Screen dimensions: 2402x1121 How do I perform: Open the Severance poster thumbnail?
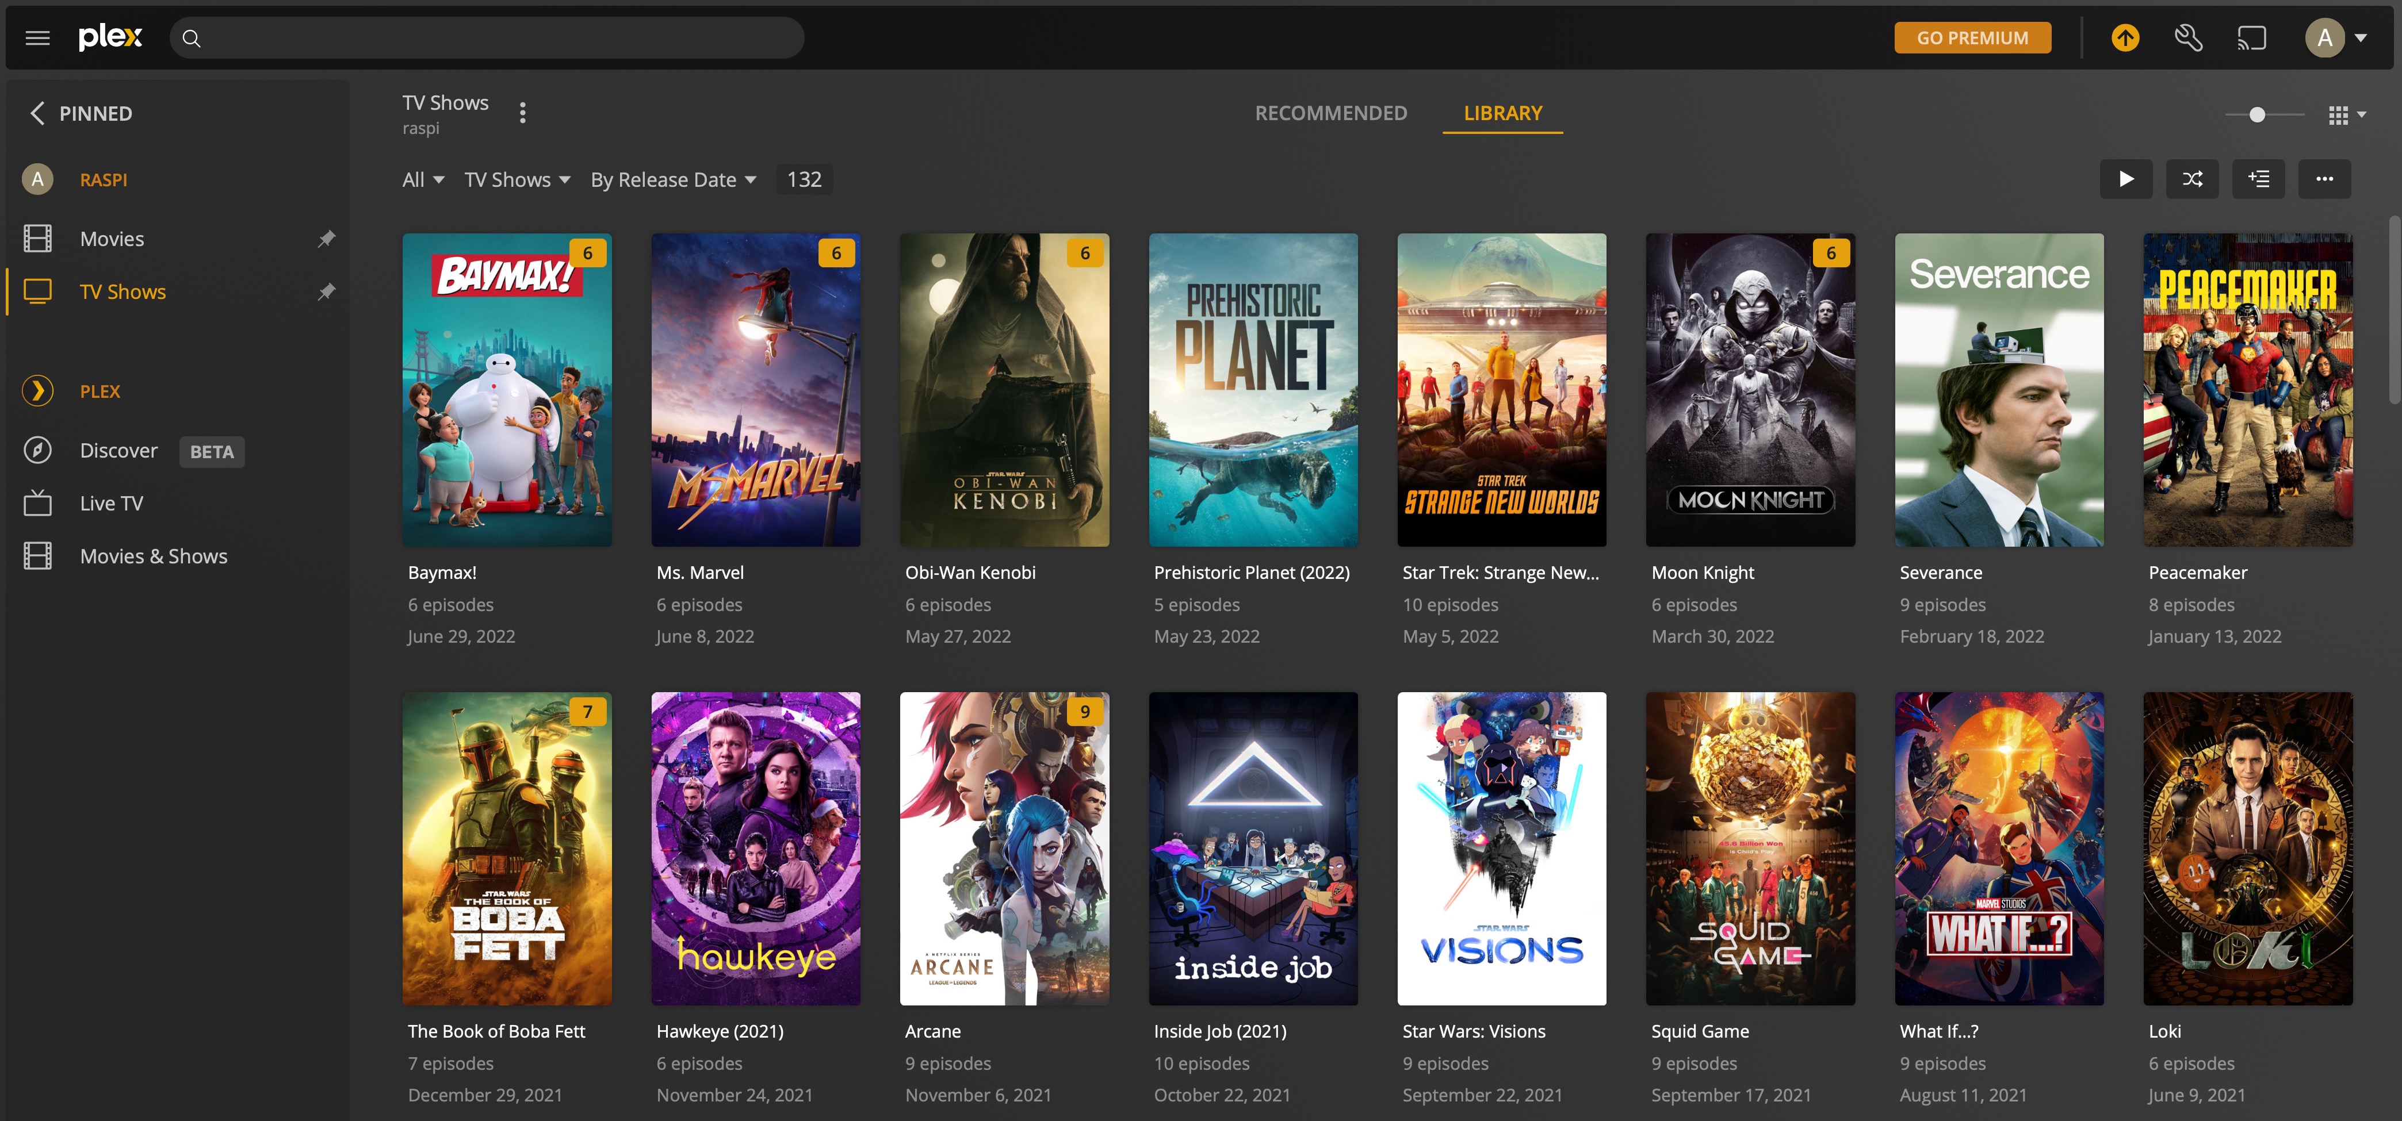point(1998,390)
